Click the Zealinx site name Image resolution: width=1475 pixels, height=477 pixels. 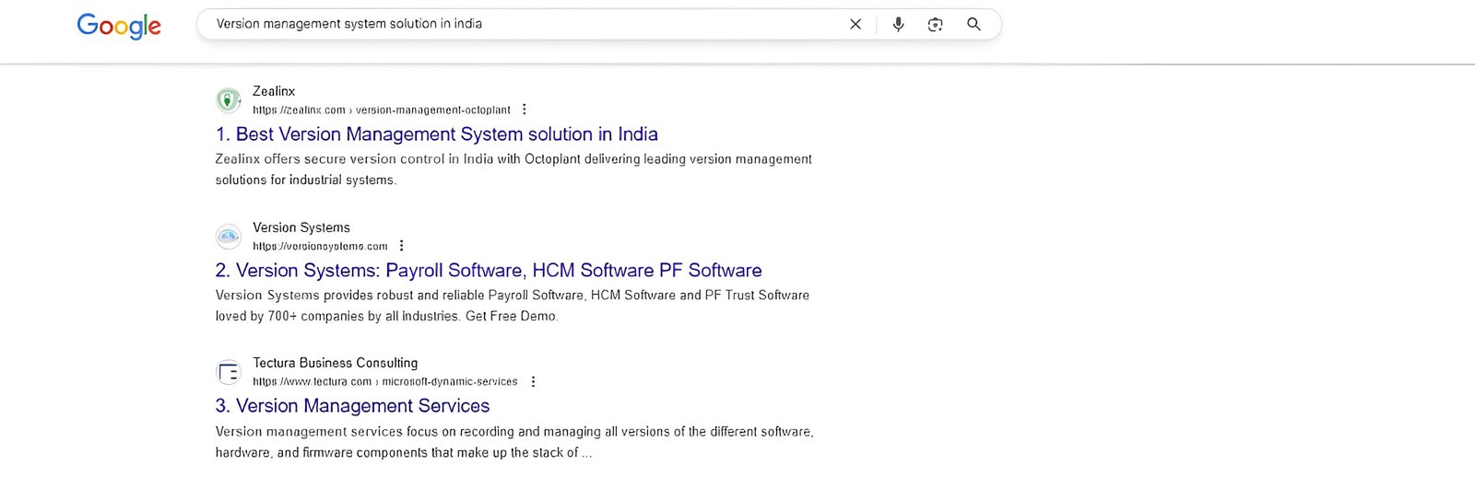[x=274, y=91]
